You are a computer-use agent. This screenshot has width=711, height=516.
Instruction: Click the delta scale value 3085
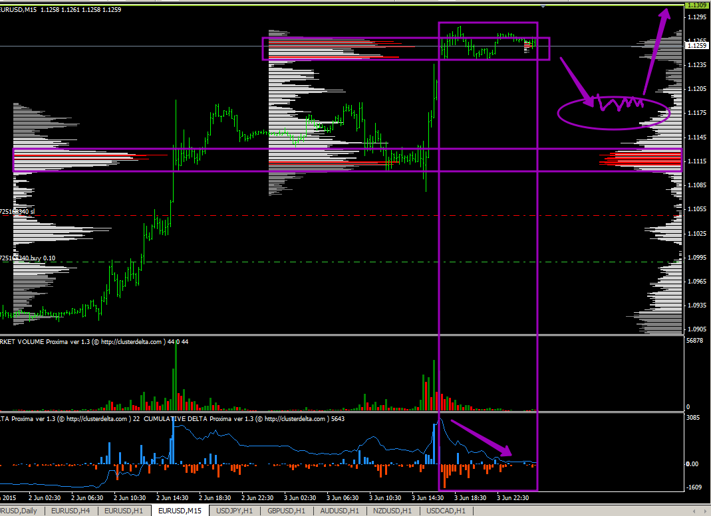coord(693,417)
